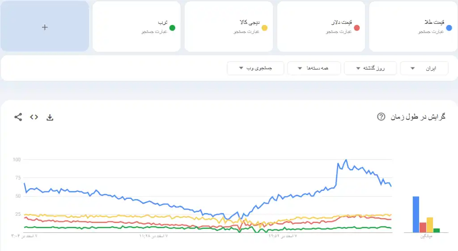
Task: Open the همه دسته‌ها categories dropdown
Action: tap(314, 68)
